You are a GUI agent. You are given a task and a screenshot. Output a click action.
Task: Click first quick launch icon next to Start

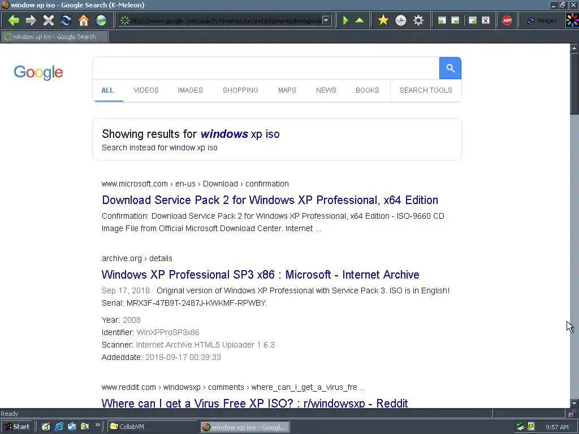pos(45,427)
